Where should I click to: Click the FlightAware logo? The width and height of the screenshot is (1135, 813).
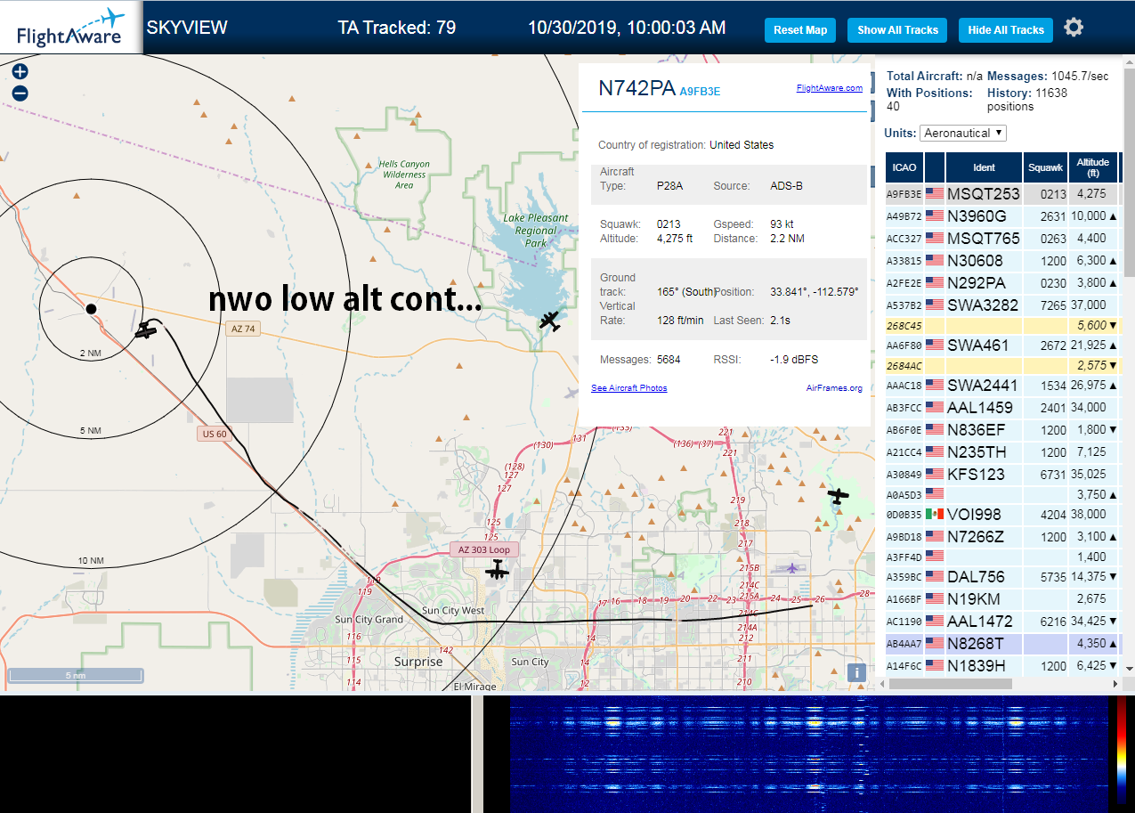70,28
